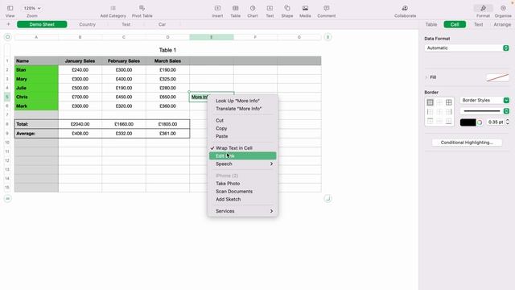Click the Pivot Table toolbar icon
Screen dimensions: 515x290
tap(142, 8)
